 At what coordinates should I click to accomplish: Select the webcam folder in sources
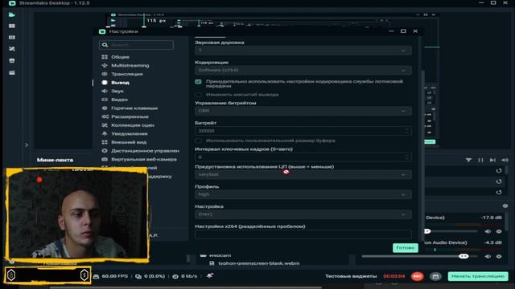[220, 255]
